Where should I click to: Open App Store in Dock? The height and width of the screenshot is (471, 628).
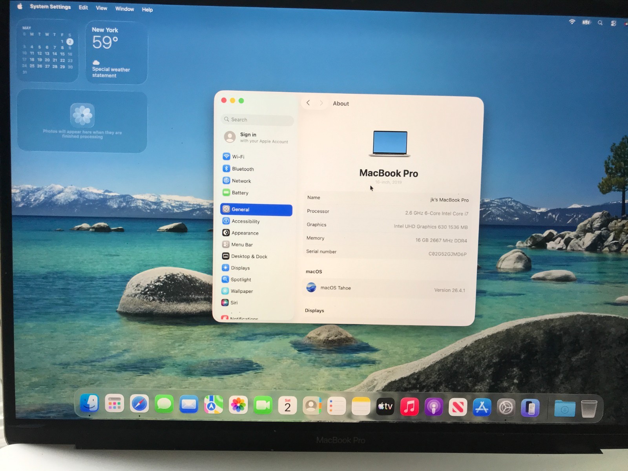(x=482, y=407)
